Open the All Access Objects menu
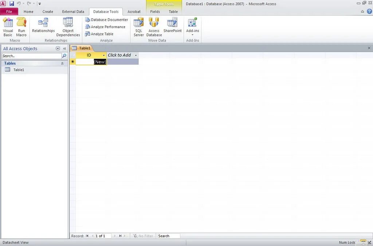 pyautogui.click(x=58, y=48)
